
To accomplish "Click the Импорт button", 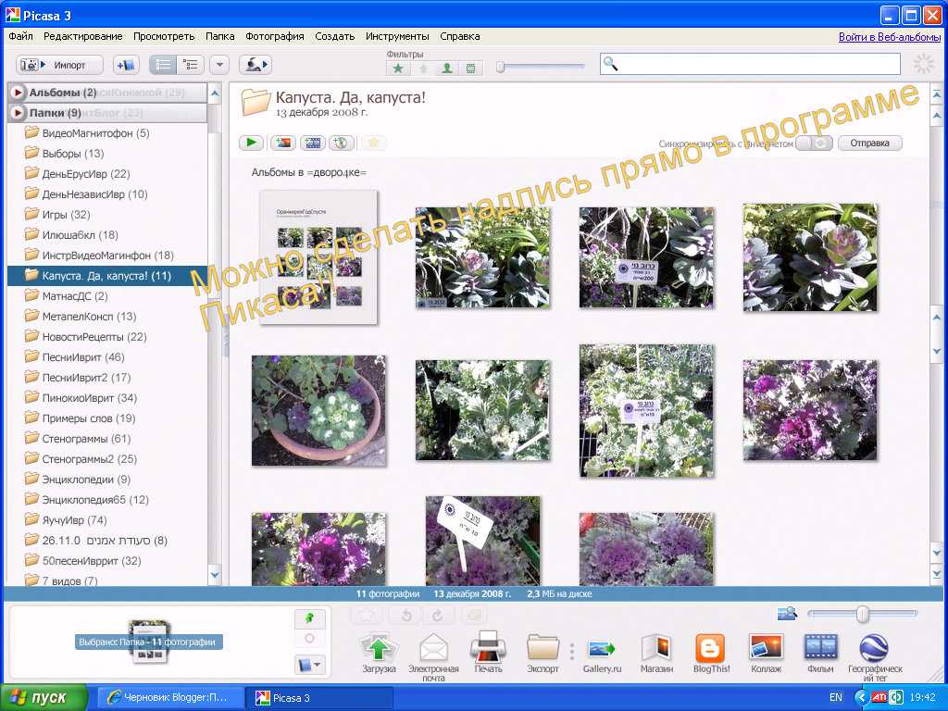I will click(x=59, y=65).
